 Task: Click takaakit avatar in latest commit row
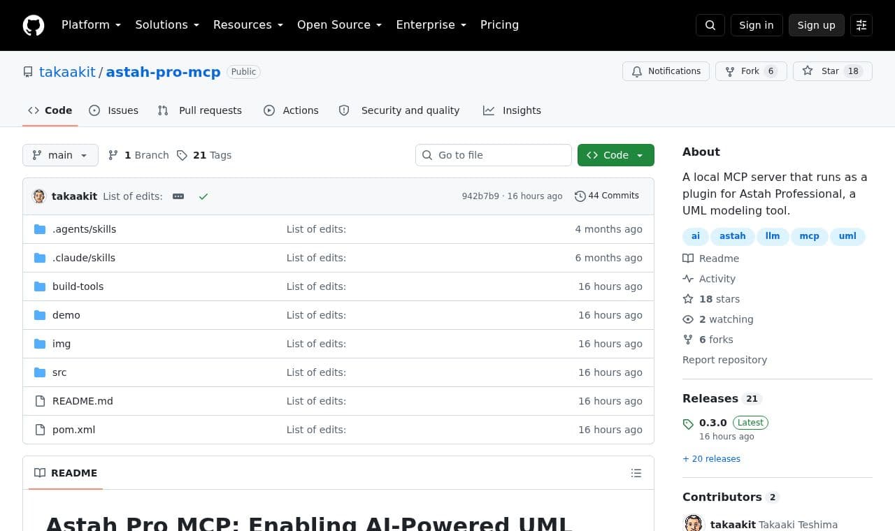[39, 196]
